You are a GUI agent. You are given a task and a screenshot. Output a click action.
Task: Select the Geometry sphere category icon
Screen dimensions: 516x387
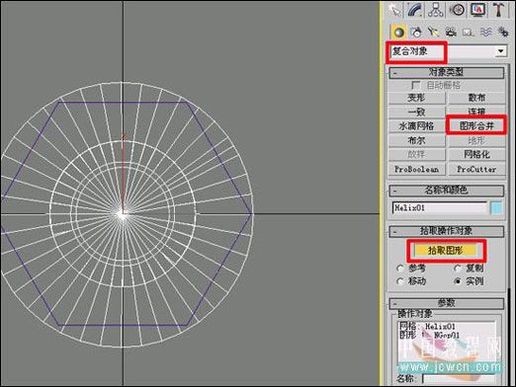pyautogui.click(x=398, y=32)
